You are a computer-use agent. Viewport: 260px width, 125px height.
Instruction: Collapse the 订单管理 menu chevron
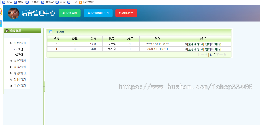11,43
